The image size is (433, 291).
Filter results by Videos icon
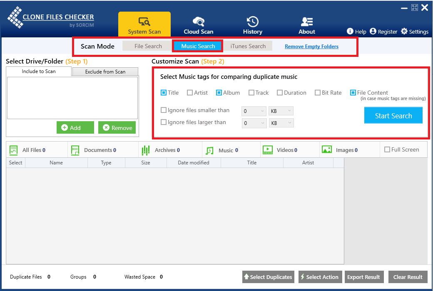(x=268, y=150)
